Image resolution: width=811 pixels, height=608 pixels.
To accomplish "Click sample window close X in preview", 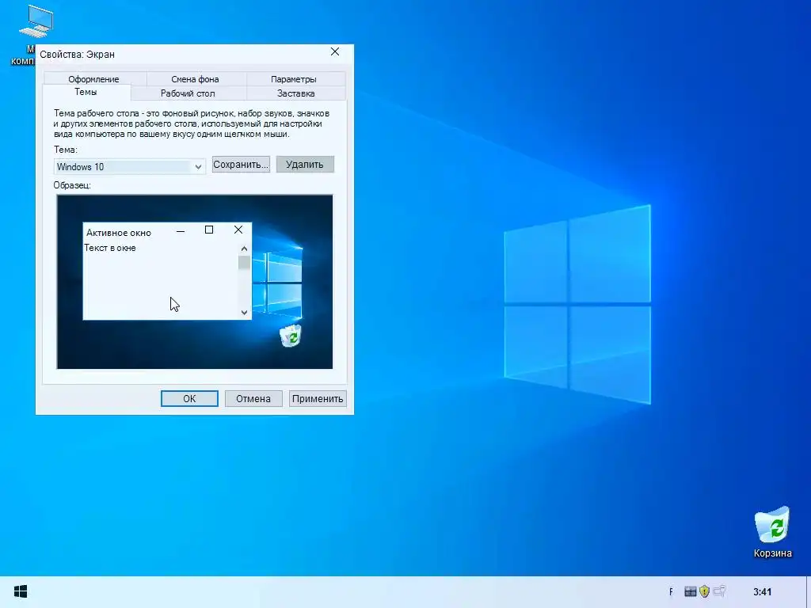I will tap(238, 230).
